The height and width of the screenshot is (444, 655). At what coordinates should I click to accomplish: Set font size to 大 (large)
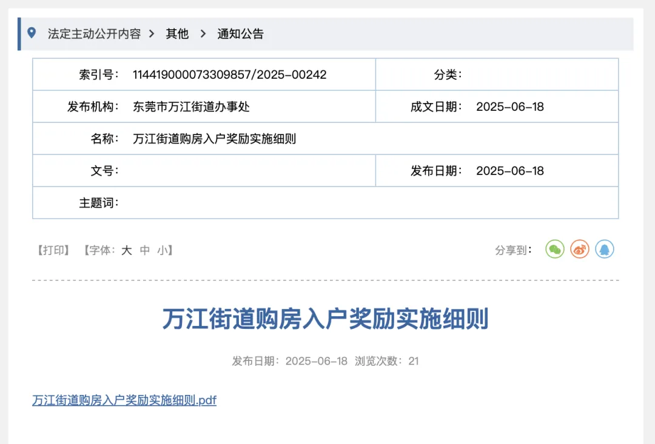[x=126, y=250]
